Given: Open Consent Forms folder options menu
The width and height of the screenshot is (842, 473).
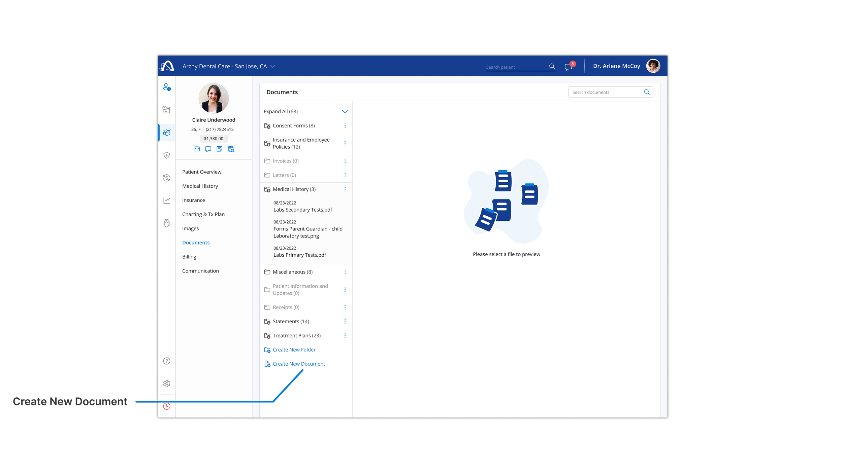Looking at the screenshot, I should click(345, 125).
